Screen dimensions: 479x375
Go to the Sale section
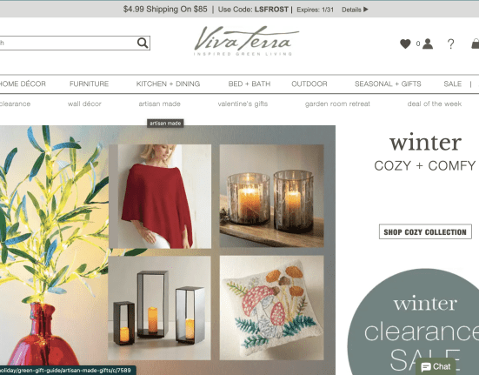(x=452, y=84)
